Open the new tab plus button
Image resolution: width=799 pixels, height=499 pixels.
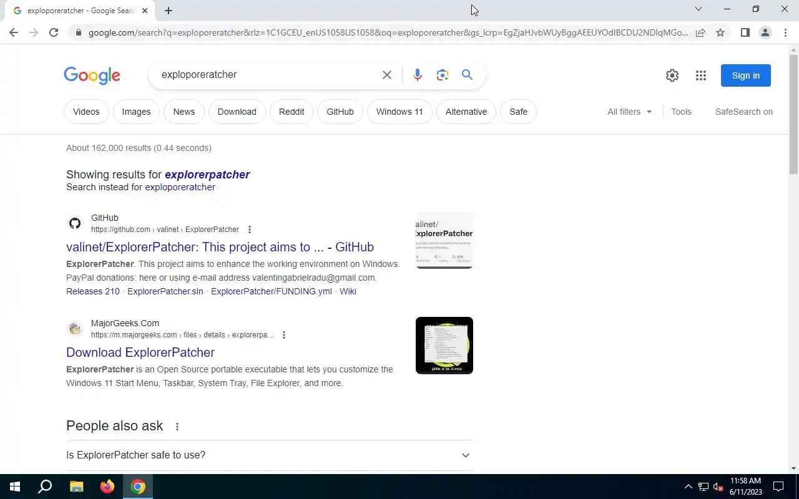point(169,11)
